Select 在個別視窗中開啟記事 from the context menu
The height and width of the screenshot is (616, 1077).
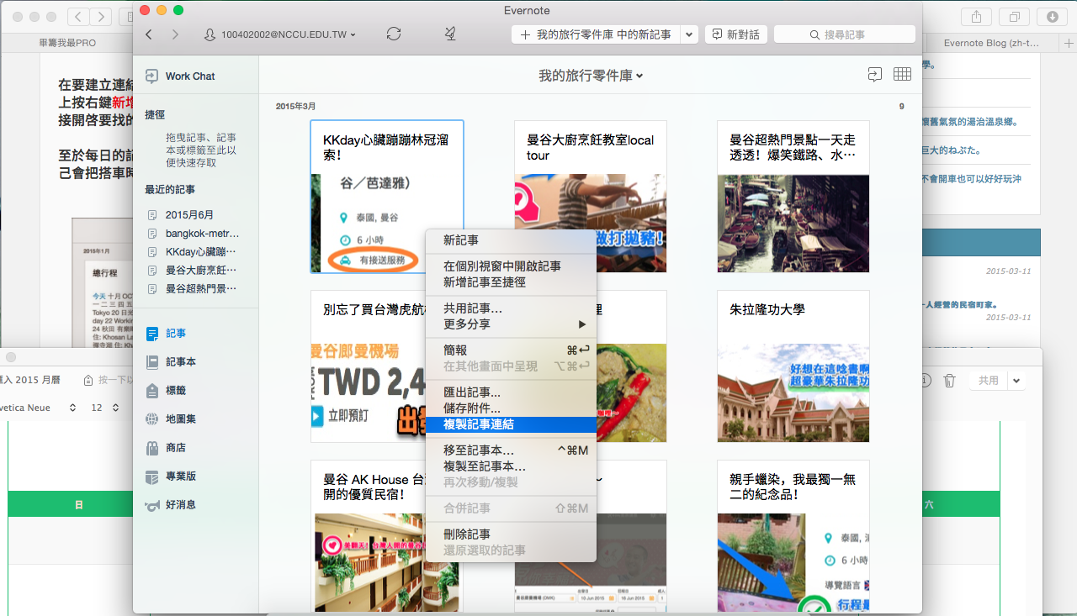(x=511, y=266)
